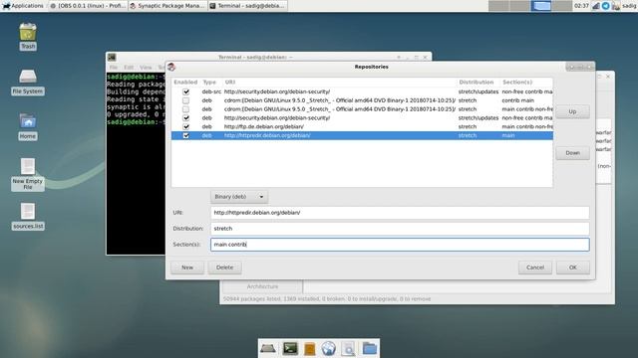Click the Terminal window title bar icon
Viewport: 638px width, 358px height.
click(112, 58)
